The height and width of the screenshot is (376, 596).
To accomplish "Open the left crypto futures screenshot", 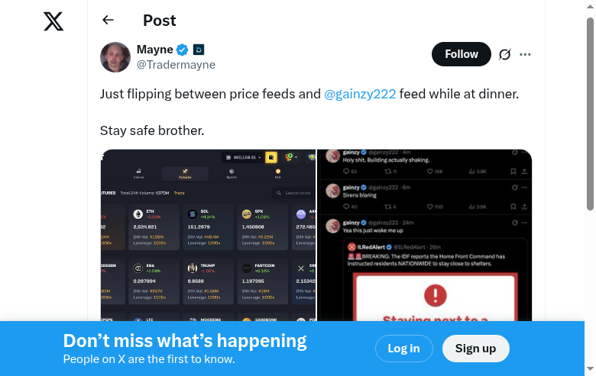I will tap(208, 235).
